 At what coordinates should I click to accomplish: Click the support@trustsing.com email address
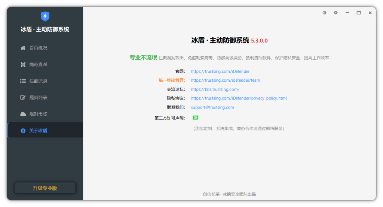click(212, 107)
